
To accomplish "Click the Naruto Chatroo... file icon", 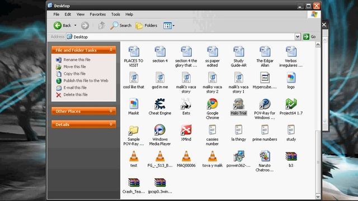I will [265, 156].
